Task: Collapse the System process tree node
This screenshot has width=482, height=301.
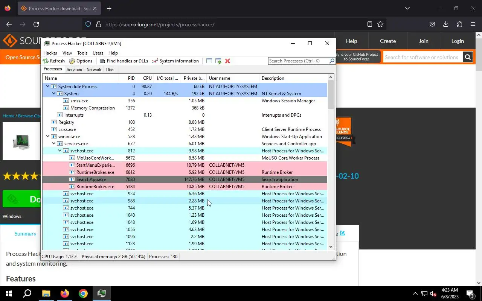Action: point(53,94)
